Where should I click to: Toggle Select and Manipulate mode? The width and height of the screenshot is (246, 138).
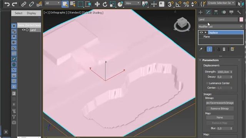tap(154, 4)
